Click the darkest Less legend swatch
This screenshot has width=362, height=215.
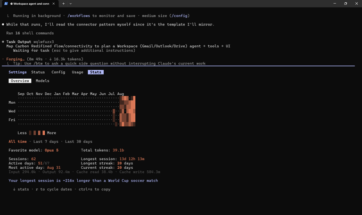coord(30,133)
